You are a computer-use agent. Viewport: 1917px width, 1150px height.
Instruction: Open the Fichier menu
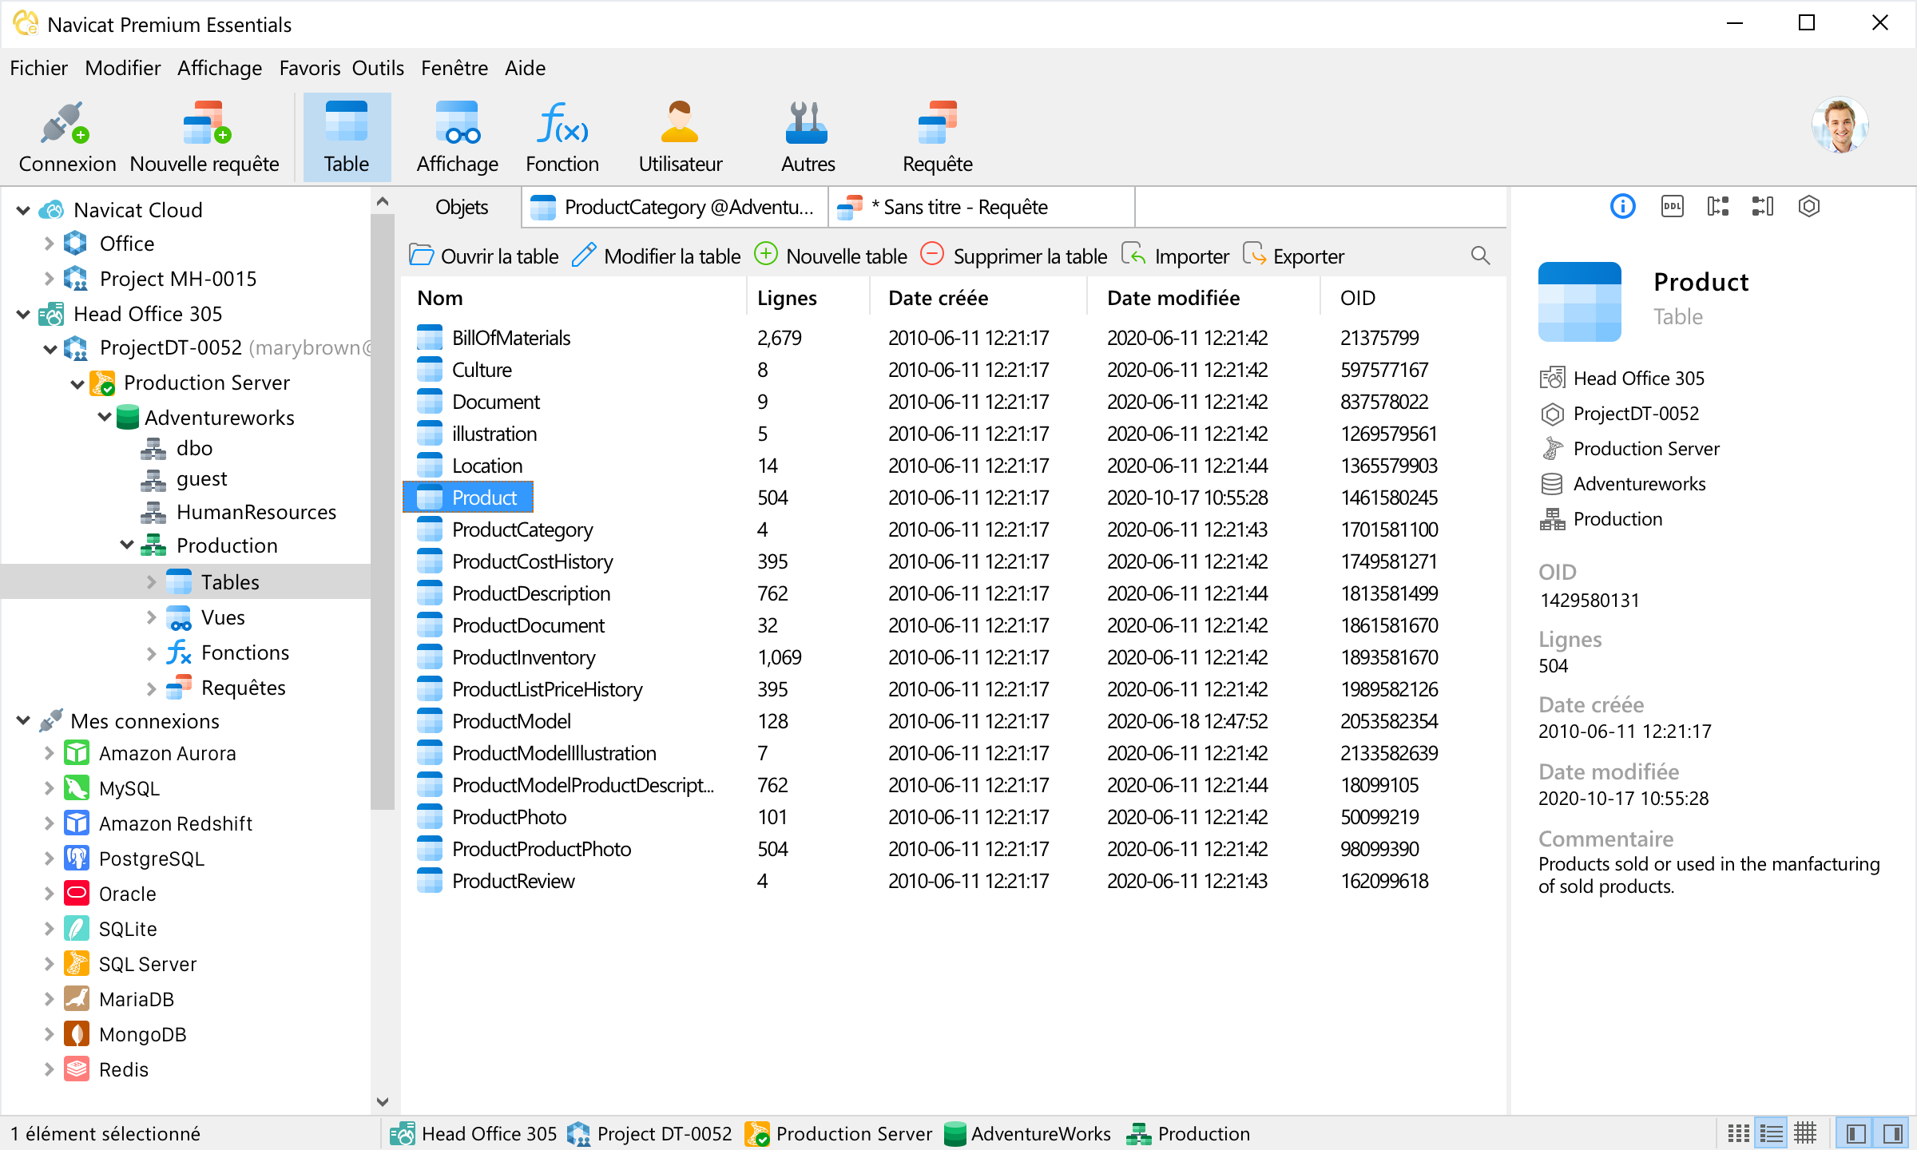(38, 68)
